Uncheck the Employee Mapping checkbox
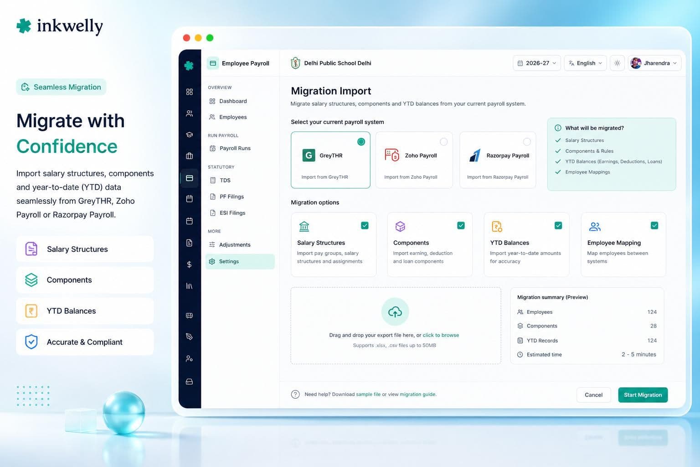Screen dimensions: 700x467 (x=654, y=225)
